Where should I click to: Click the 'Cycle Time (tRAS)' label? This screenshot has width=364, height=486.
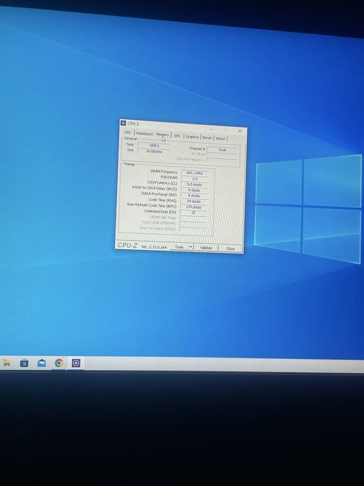(162, 200)
